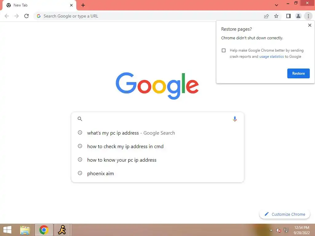Open the side panel icon
315x236 pixels.
click(x=289, y=16)
